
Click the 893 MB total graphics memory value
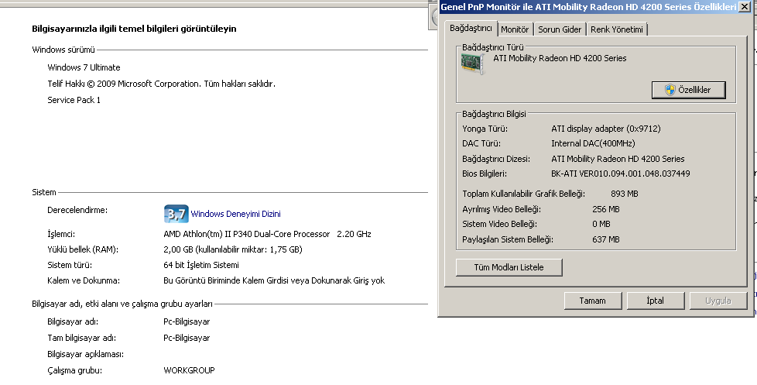click(x=624, y=194)
